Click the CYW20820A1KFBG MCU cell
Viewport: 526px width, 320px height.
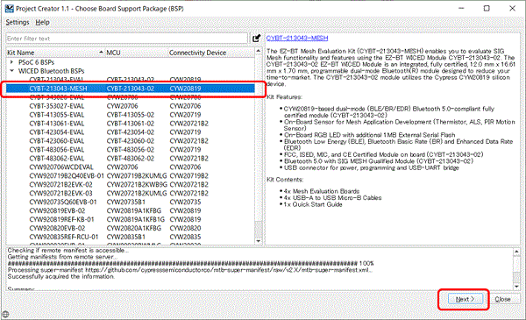(x=134, y=228)
